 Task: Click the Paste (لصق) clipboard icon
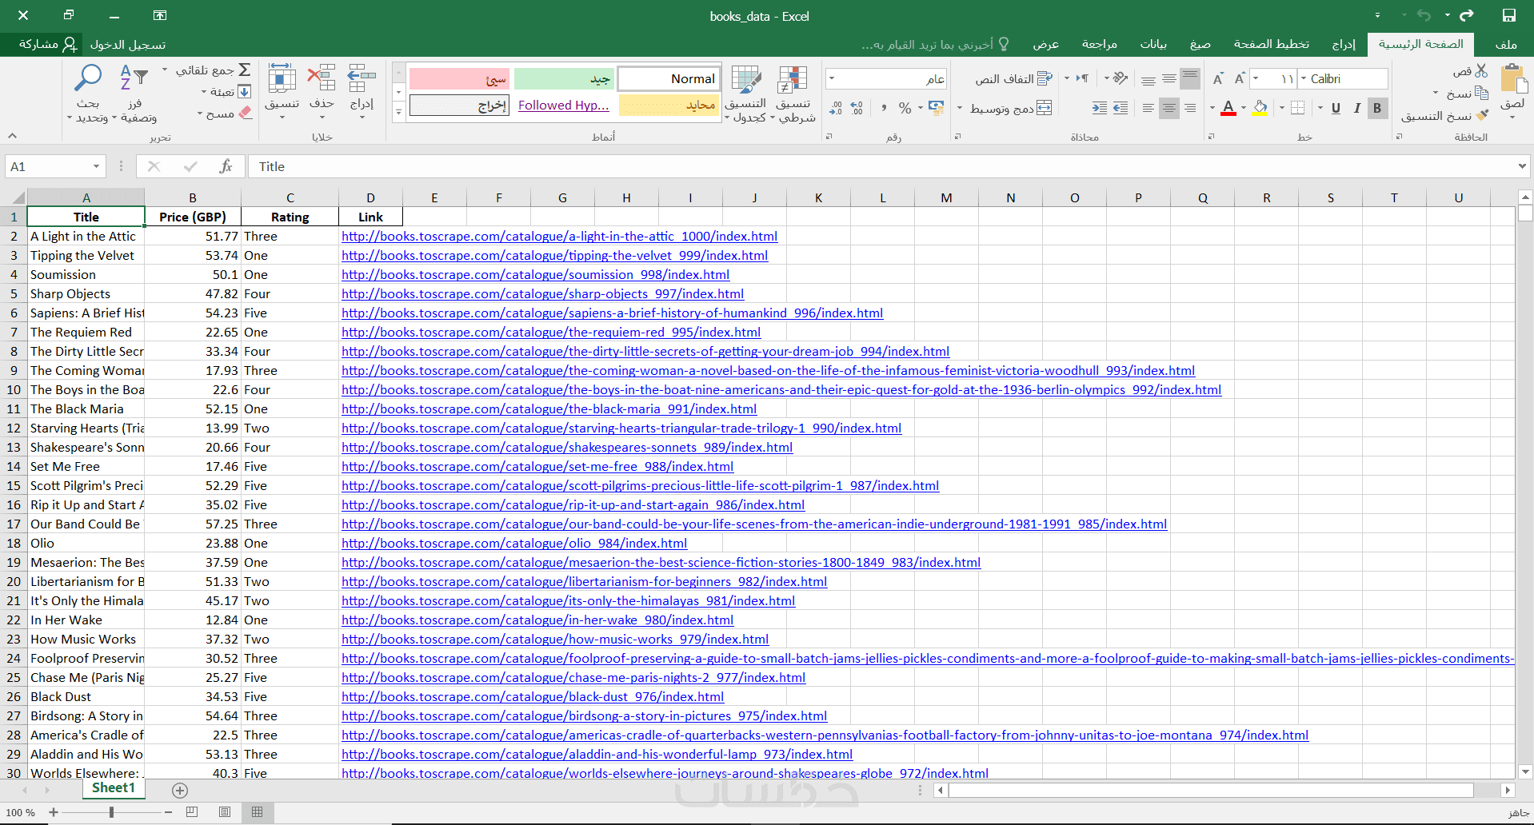coord(1513,80)
